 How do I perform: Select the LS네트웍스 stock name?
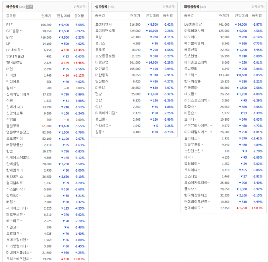tap(15, 50)
